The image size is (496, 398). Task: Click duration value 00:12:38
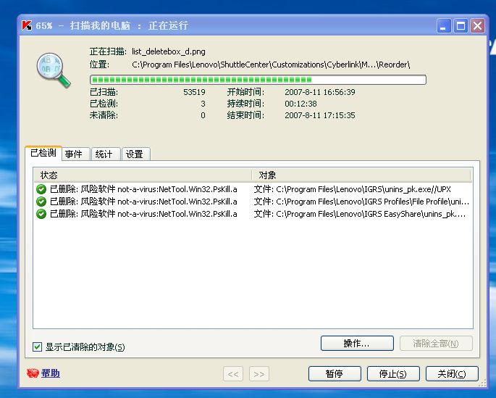(300, 104)
